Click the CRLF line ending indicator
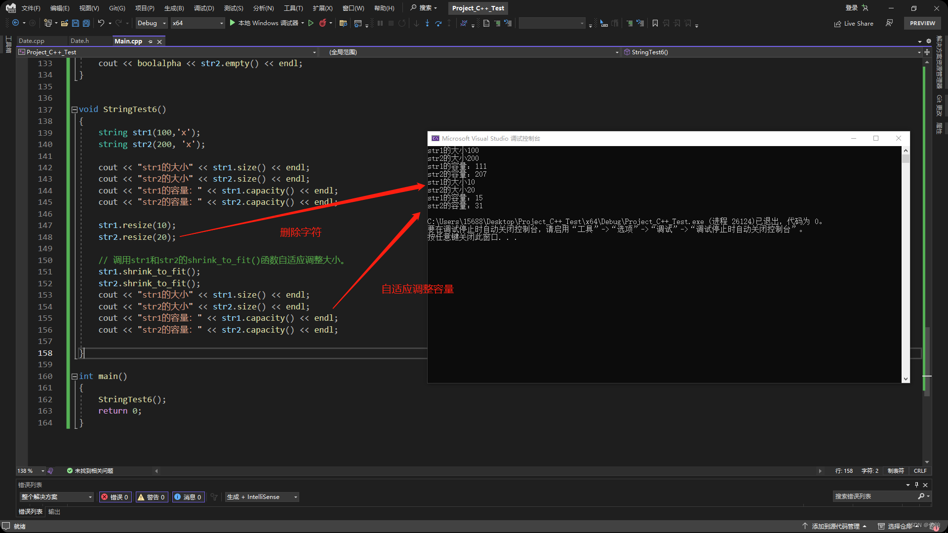Viewport: 948px width, 533px height. pos(920,471)
